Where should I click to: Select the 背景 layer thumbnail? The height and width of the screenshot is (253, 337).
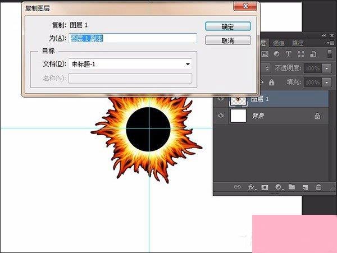238,116
